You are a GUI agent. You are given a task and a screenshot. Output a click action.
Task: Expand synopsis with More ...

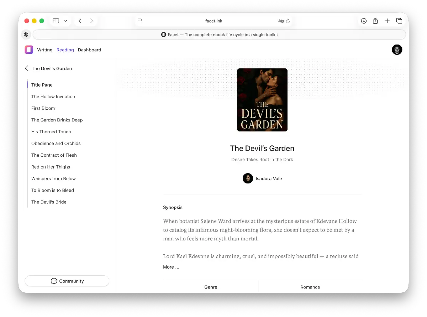point(171,267)
